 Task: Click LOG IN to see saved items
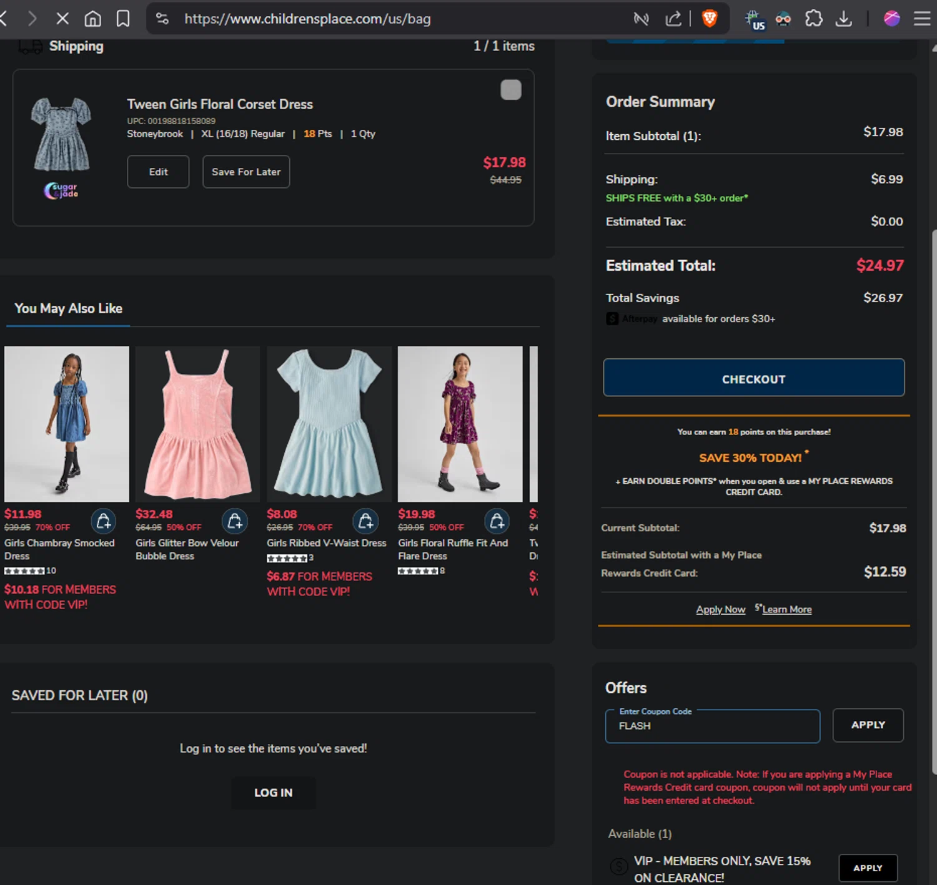tap(273, 793)
